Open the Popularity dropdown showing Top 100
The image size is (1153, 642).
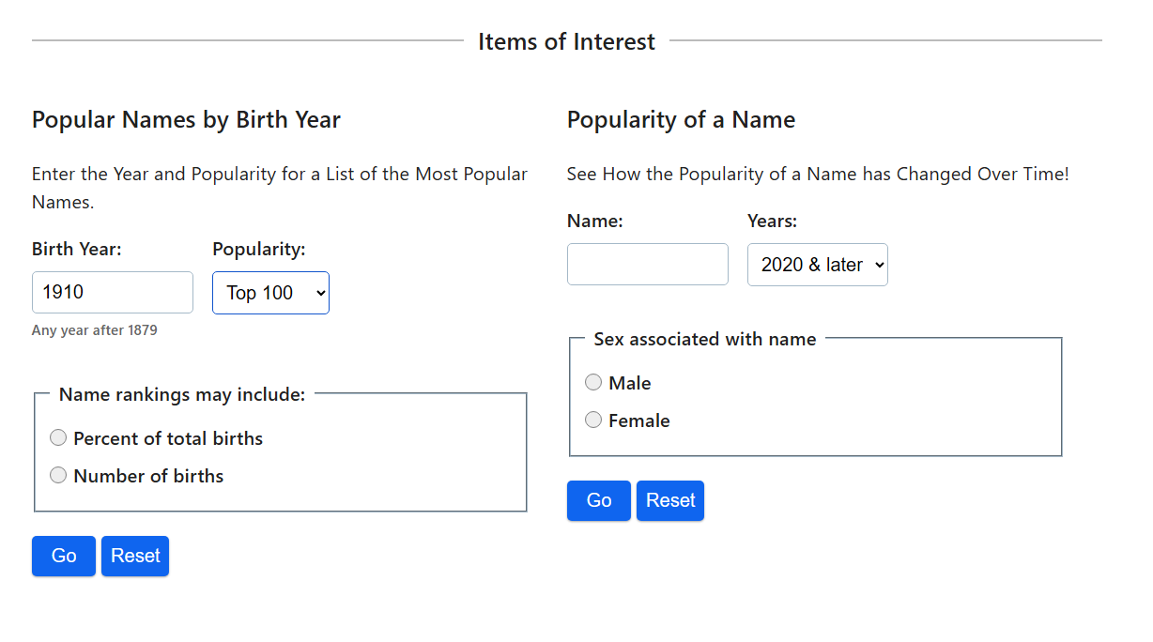(270, 293)
